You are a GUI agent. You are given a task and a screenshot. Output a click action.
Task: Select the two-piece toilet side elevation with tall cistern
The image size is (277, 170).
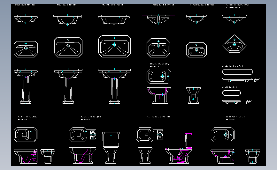179,148
